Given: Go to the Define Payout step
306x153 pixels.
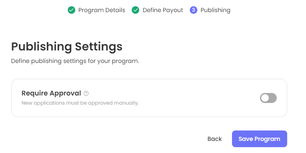Looking at the screenshot, I should (x=157, y=10).
